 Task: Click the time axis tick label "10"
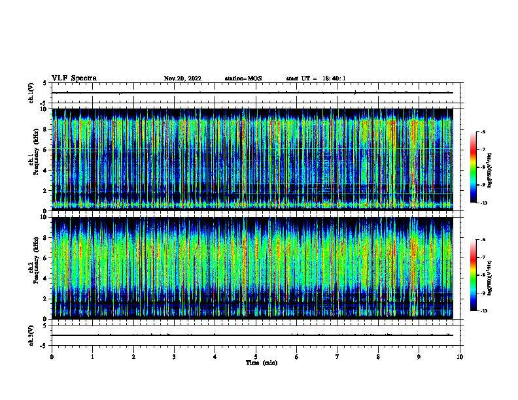pos(460,357)
